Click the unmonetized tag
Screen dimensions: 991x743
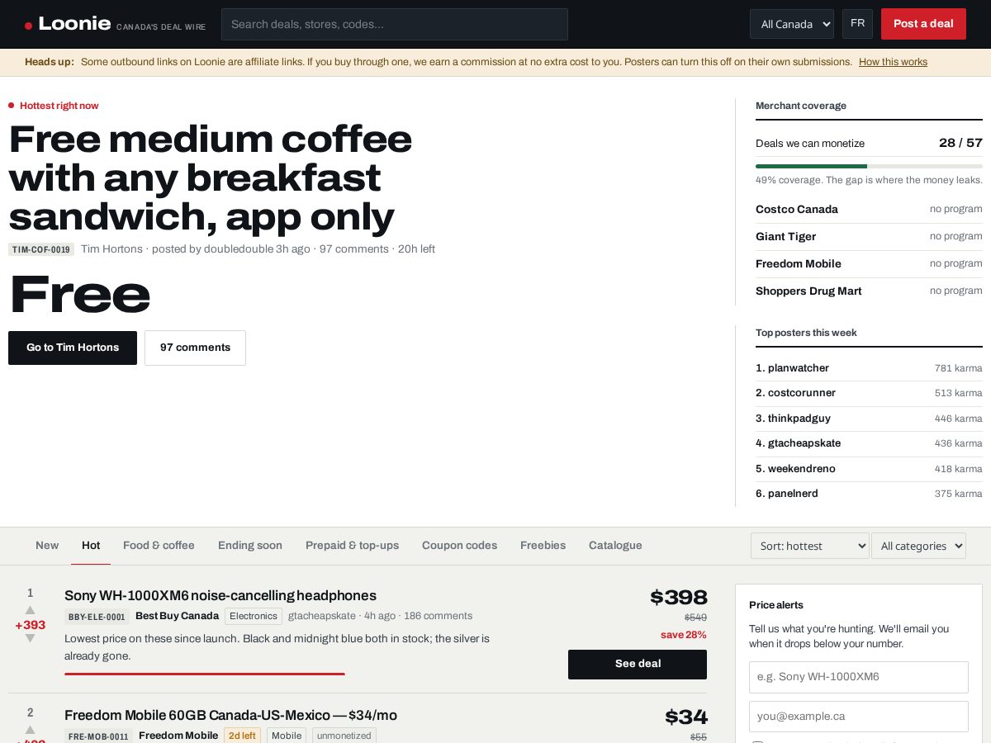click(344, 736)
